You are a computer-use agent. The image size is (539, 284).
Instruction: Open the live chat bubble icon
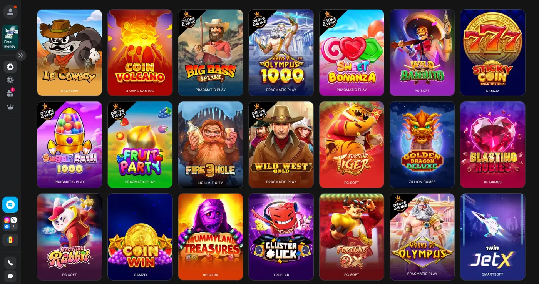pos(10,276)
